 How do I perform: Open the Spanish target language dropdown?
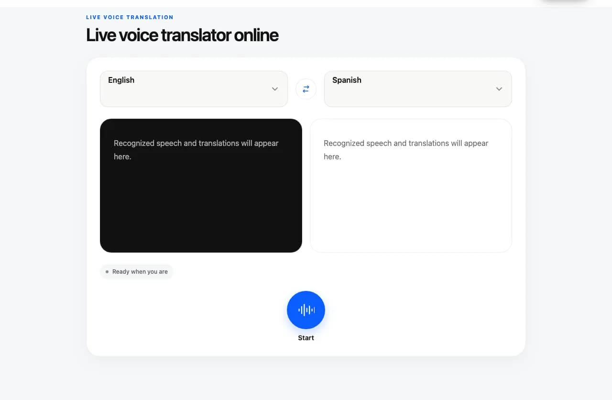click(418, 89)
